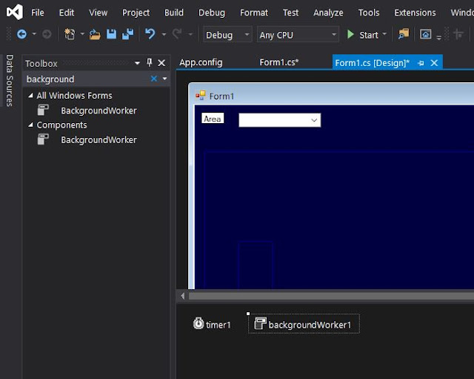Open the Redo history dropdown arrow
The image size is (474, 379).
click(190, 34)
